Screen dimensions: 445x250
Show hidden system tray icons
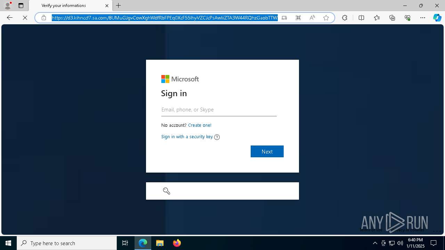(x=375, y=243)
